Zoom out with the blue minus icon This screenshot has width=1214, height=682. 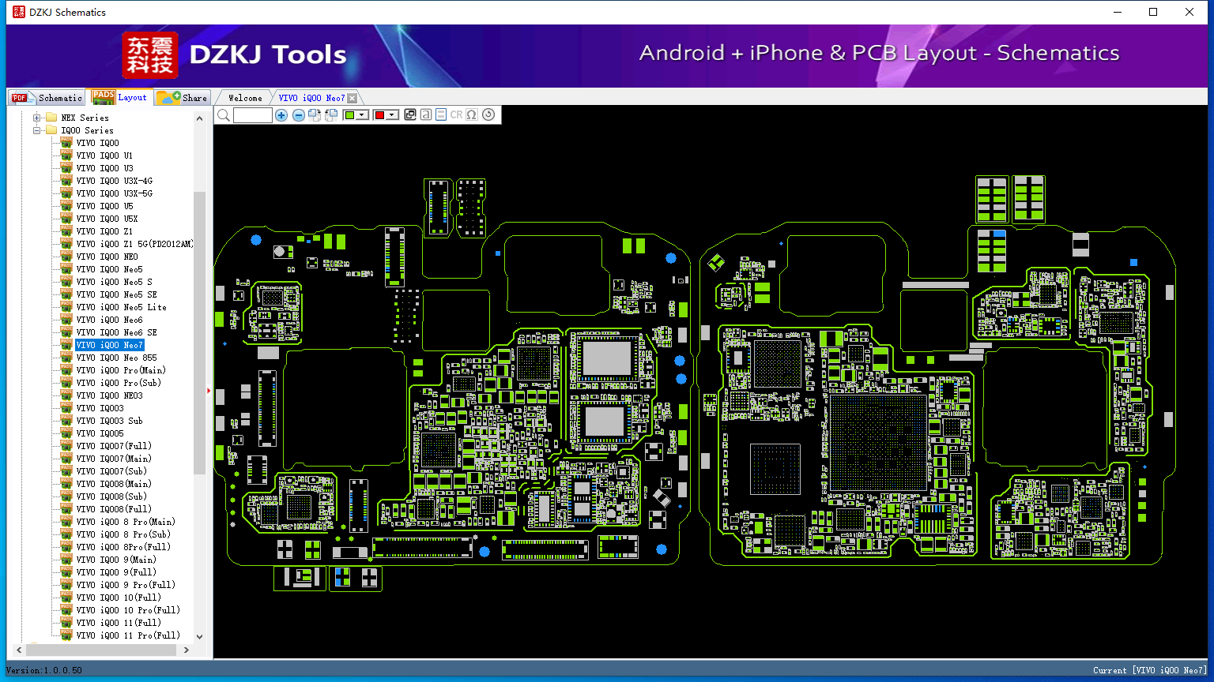(299, 115)
